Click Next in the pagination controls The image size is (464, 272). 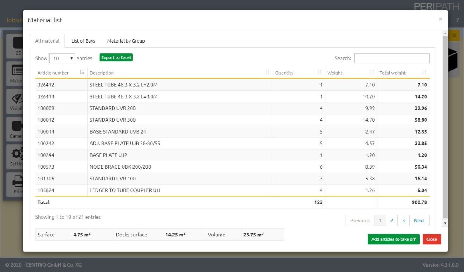click(419, 220)
